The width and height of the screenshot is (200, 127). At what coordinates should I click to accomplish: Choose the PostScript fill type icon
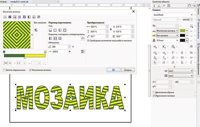[39, 17]
